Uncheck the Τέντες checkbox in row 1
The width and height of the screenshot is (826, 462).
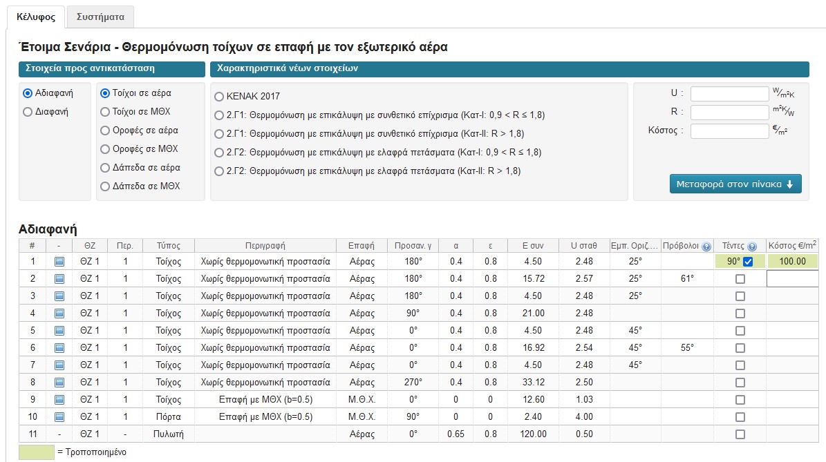click(x=748, y=262)
